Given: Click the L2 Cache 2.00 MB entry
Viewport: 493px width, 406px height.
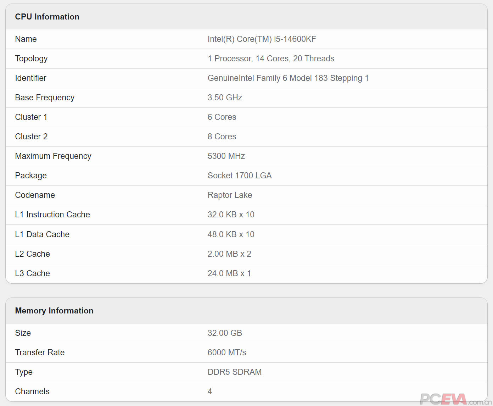Looking at the screenshot, I should [x=230, y=254].
